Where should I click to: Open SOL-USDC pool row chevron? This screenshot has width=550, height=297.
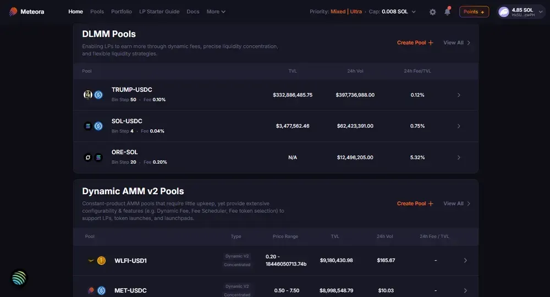[x=459, y=126]
